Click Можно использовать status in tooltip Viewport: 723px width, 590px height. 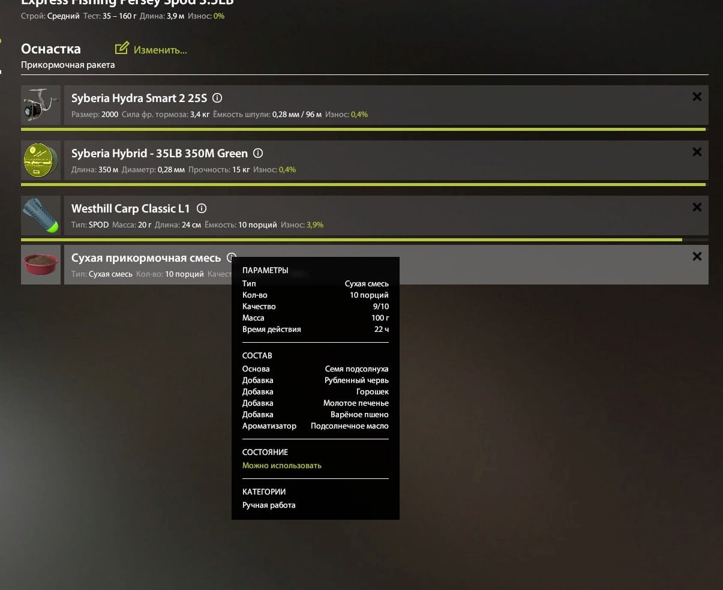point(282,465)
